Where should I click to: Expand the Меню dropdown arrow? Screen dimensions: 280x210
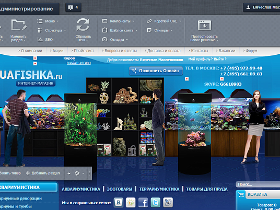(57, 21)
